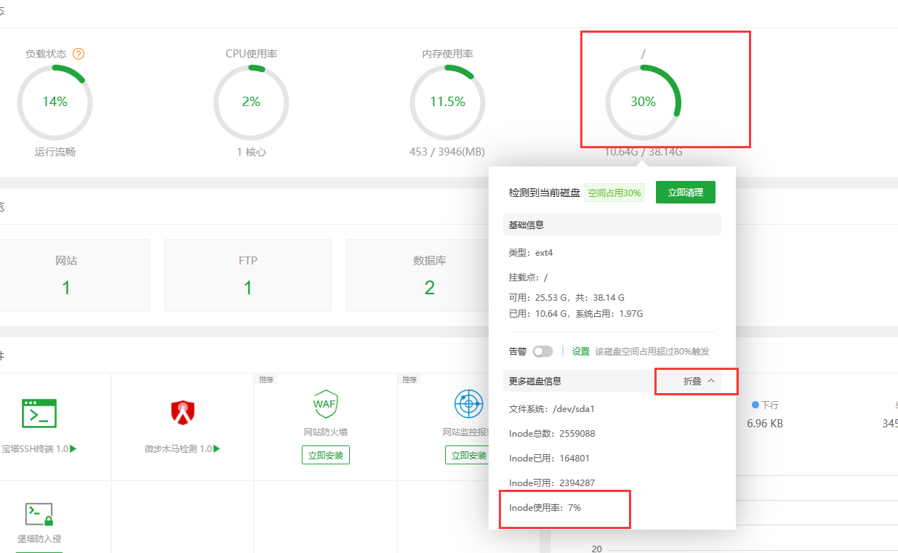Click the disk usage 30% gauge
The height and width of the screenshot is (553, 898).
tap(644, 102)
